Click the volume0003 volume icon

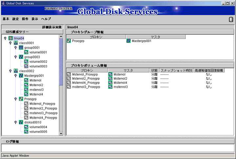pyautogui.click(x=26, y=66)
